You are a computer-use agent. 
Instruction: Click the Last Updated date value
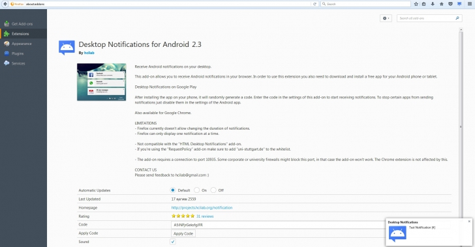(x=183, y=199)
